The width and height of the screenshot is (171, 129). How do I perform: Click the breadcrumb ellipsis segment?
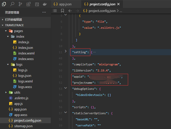tap(121, 11)
